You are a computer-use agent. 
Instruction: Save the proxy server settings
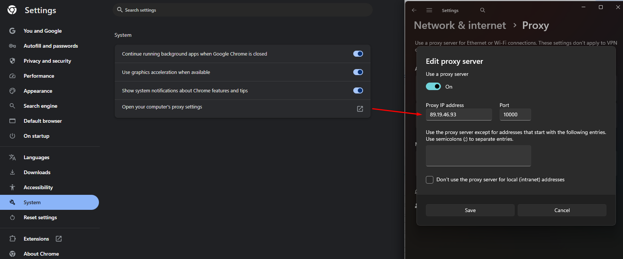coord(470,210)
